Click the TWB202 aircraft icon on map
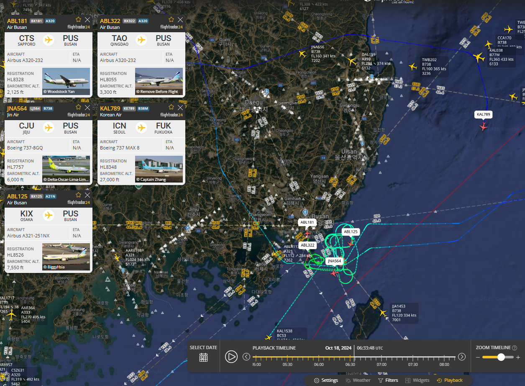 (x=413, y=67)
